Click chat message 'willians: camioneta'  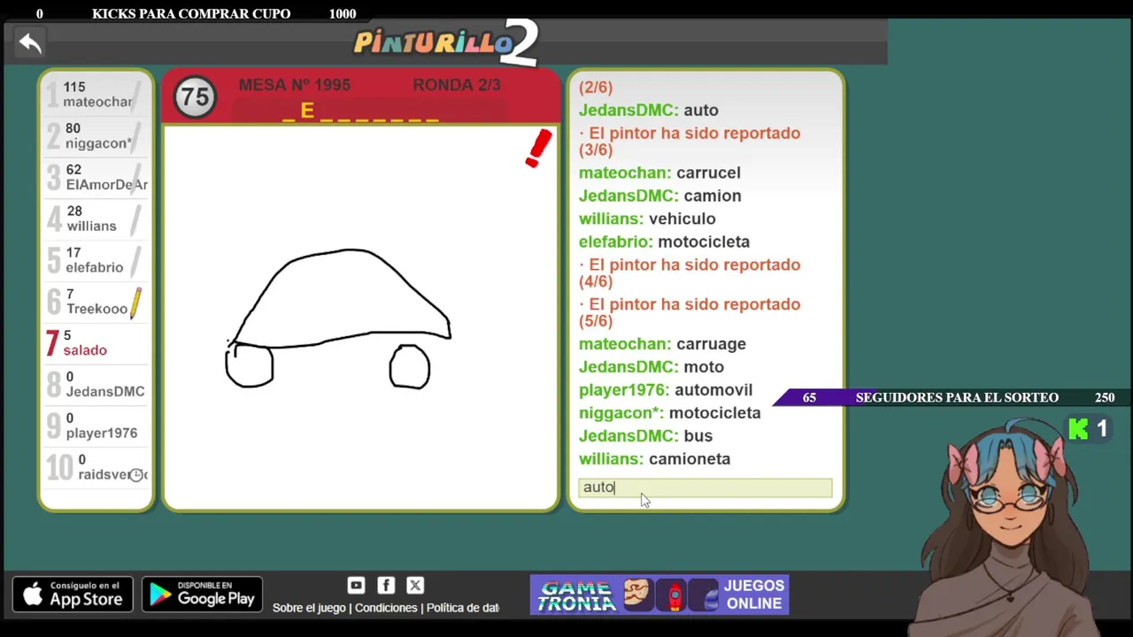pos(654,459)
